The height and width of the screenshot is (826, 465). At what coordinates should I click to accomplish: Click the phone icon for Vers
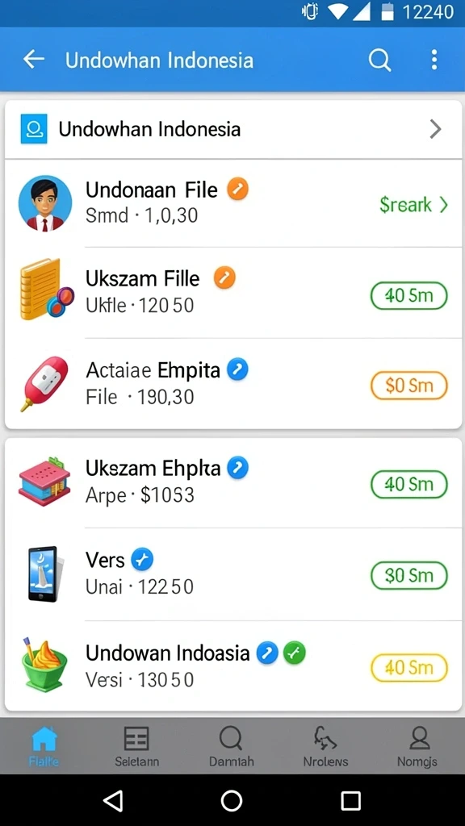click(x=45, y=574)
